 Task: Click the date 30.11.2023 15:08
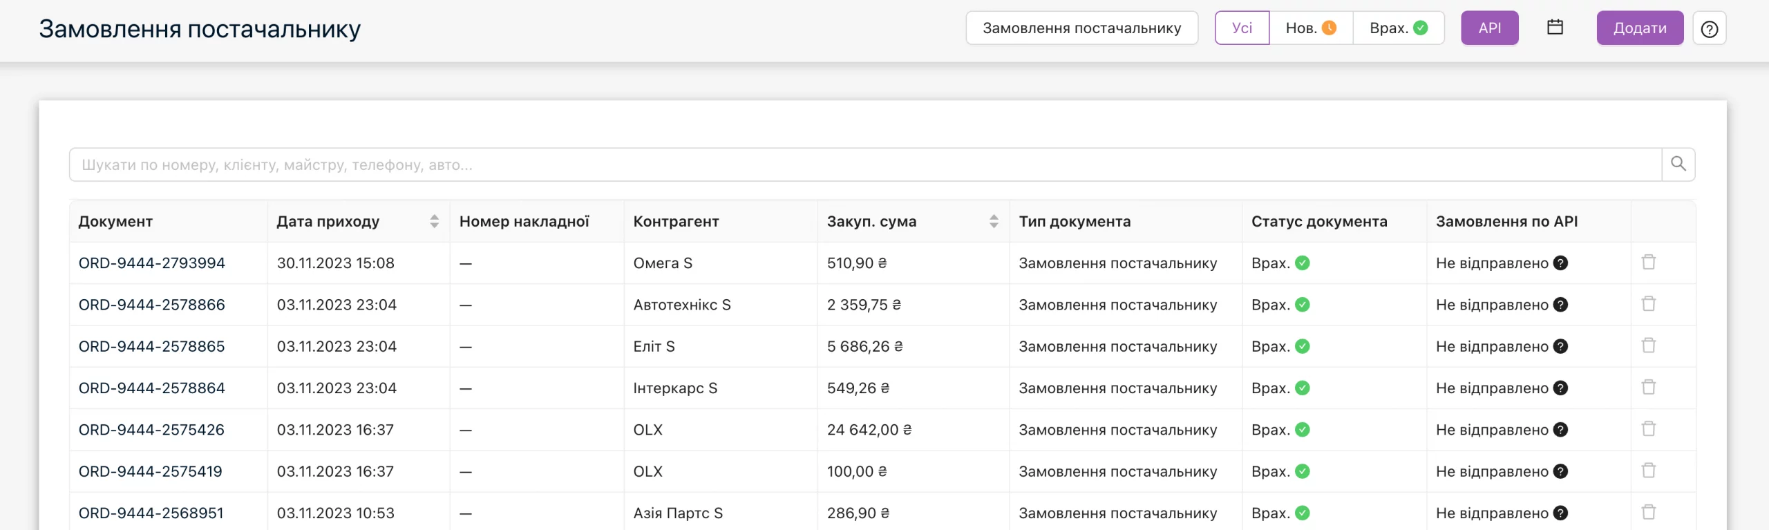point(336,263)
